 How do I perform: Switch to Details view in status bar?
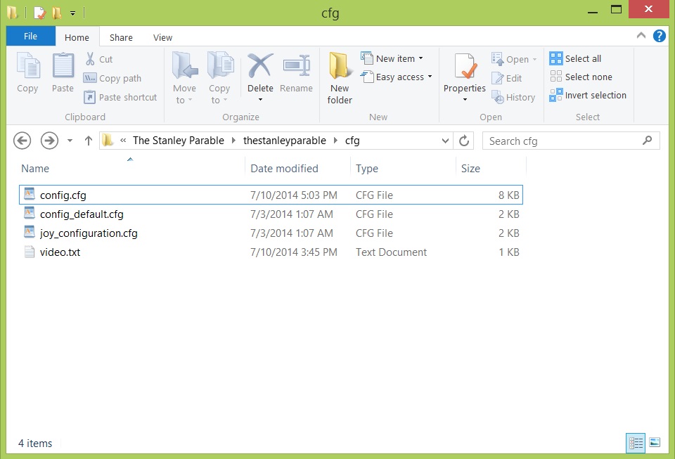[636, 443]
